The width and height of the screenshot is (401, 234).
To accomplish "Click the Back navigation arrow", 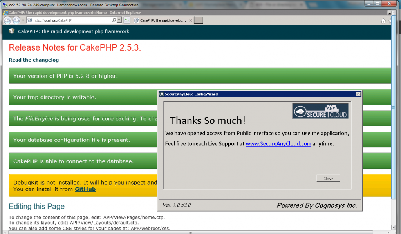I will point(7,20).
